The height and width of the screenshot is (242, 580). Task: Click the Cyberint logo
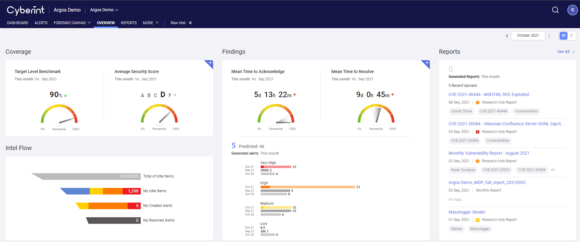pos(26,10)
